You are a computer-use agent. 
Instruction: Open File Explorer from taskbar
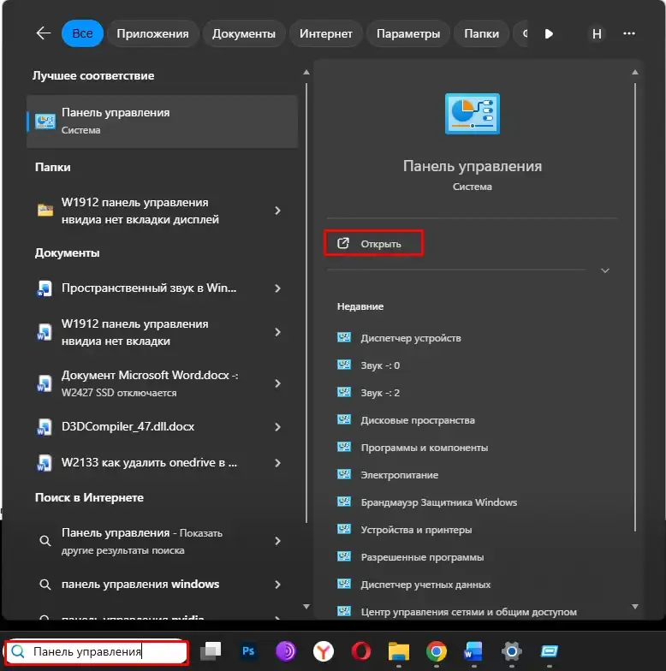tap(399, 651)
